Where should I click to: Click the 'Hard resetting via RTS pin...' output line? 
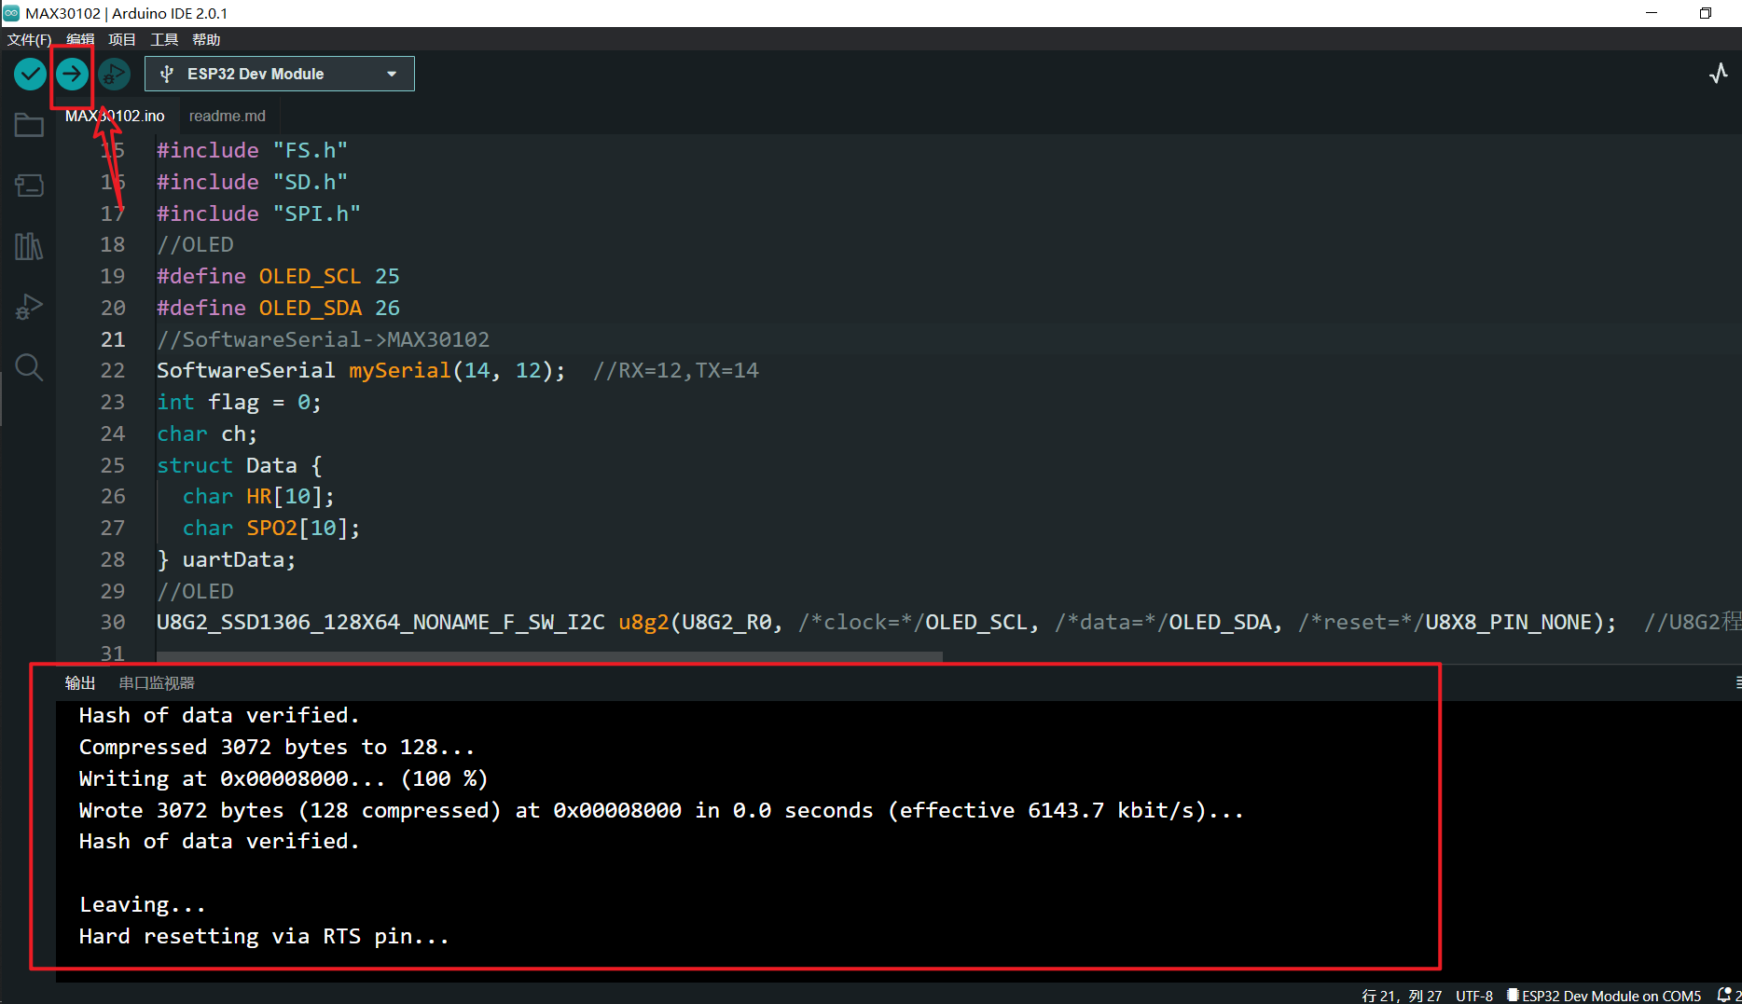pyautogui.click(x=264, y=936)
